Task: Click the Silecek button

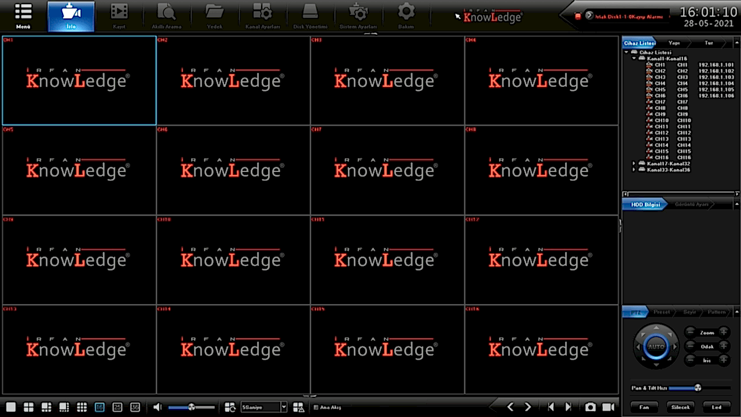Action: (680, 407)
